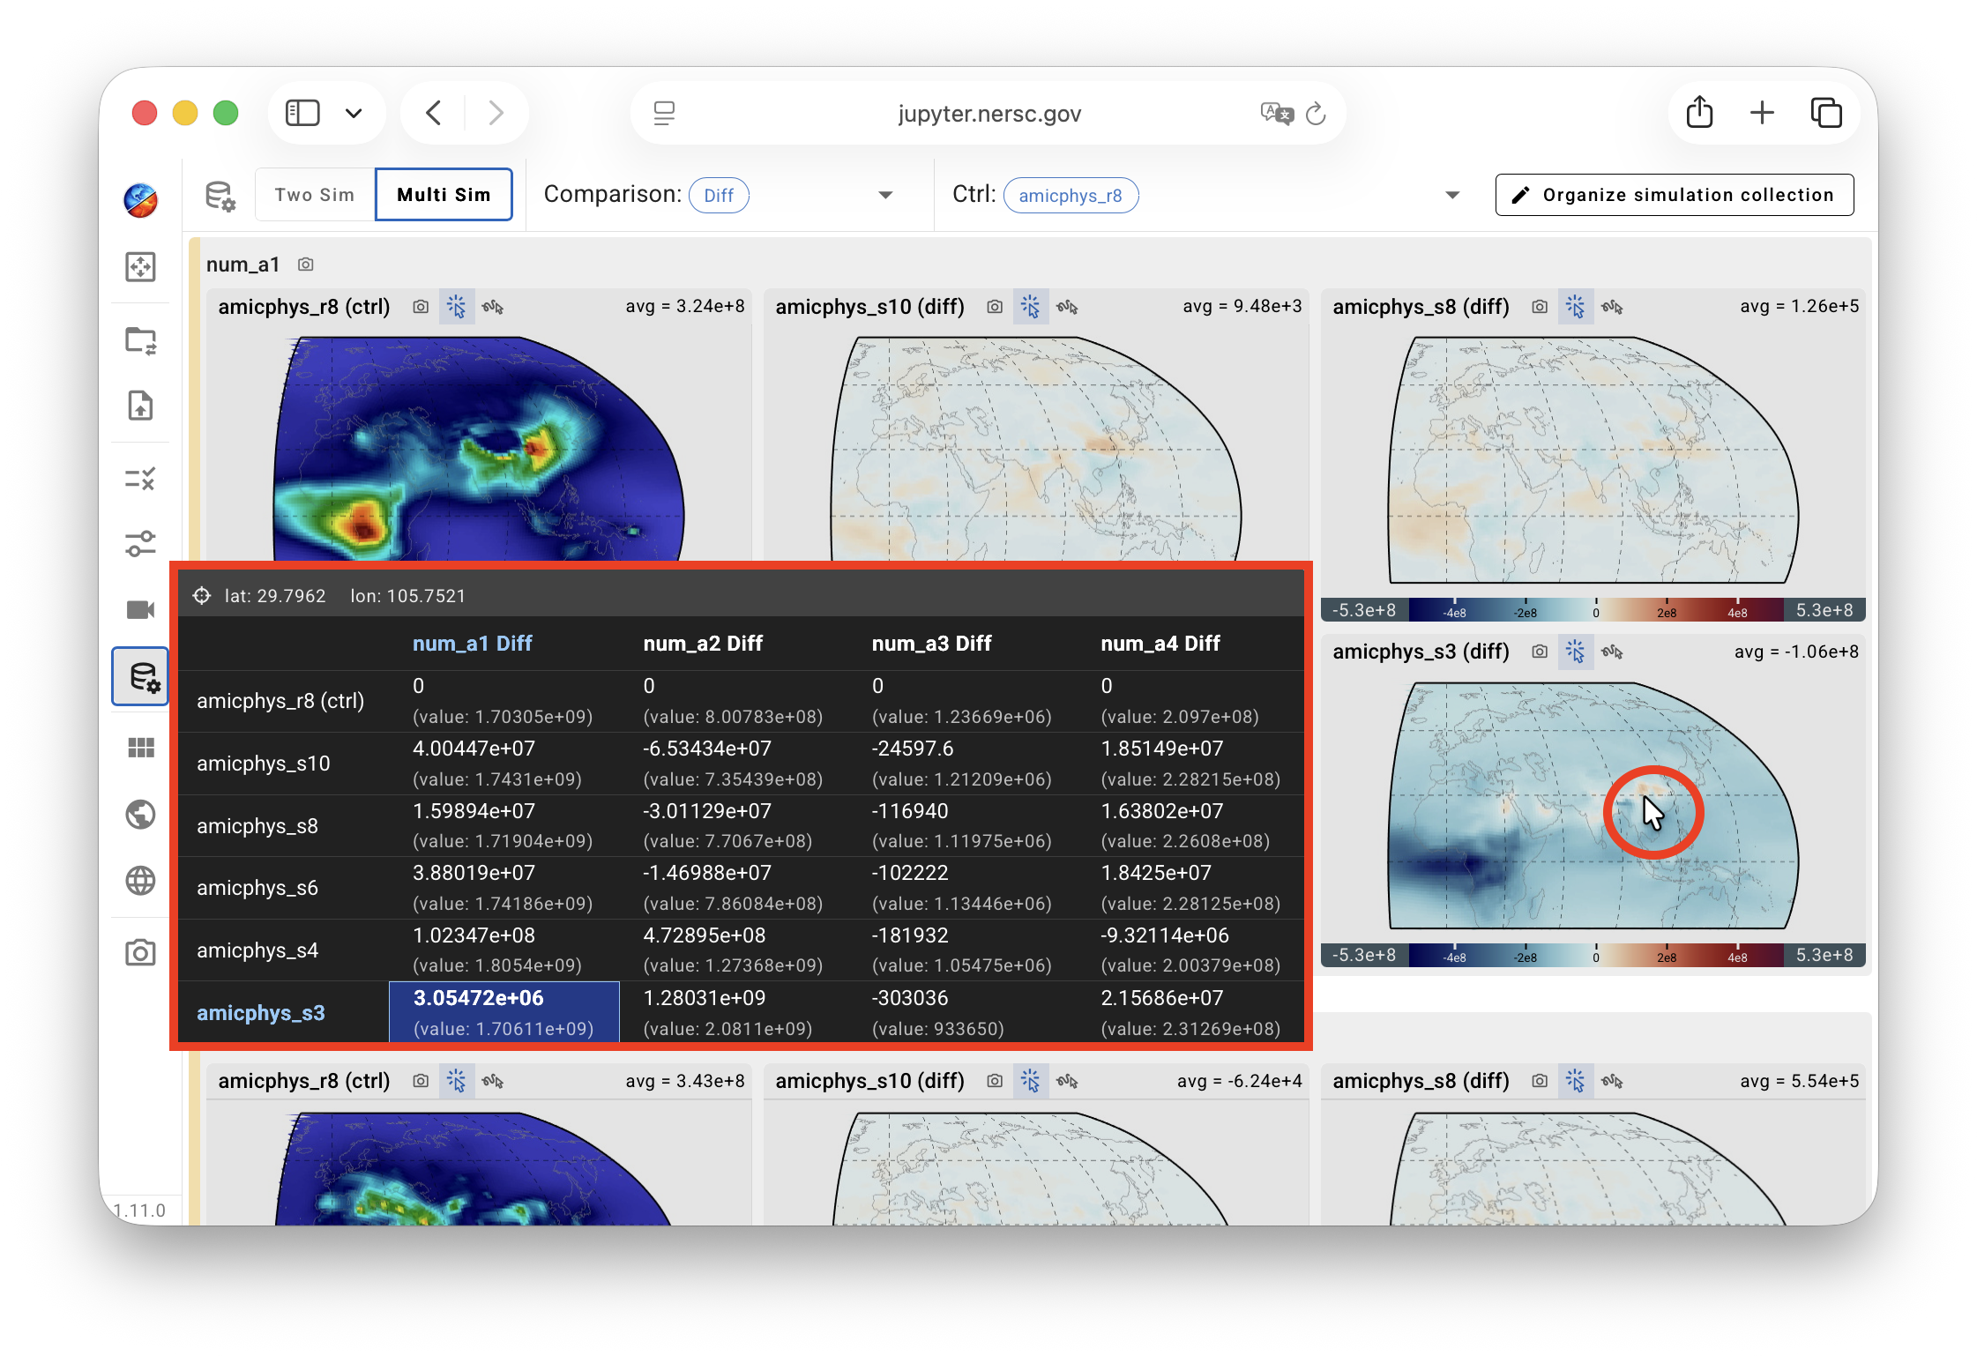Click squiggle cursor icon on amicphys_s8 avg 1.26e+5
The width and height of the screenshot is (1977, 1356).
click(x=1612, y=307)
